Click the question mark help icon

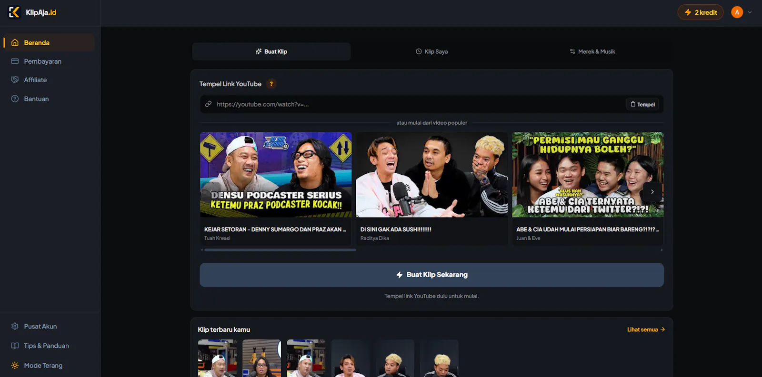pyautogui.click(x=271, y=84)
